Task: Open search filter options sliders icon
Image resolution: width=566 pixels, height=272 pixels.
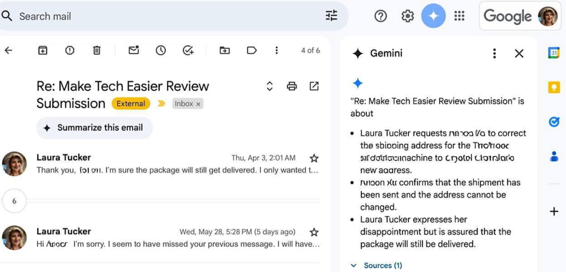Action: [x=332, y=16]
